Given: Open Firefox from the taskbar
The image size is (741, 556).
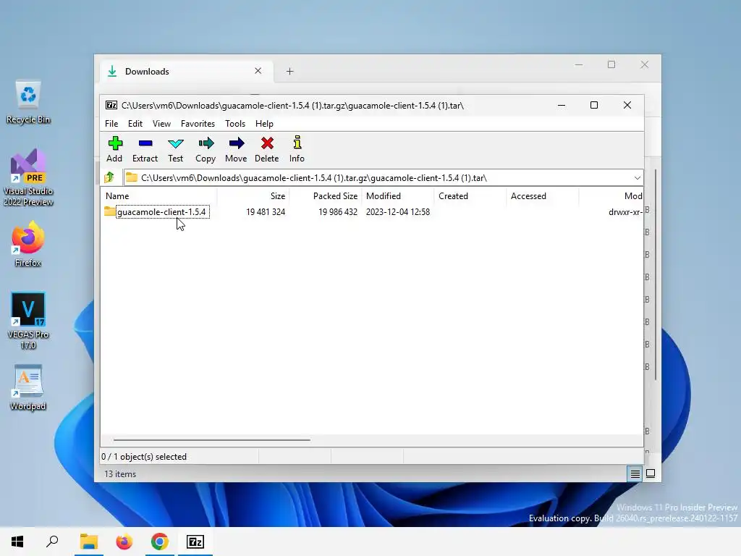Looking at the screenshot, I should pos(124,542).
